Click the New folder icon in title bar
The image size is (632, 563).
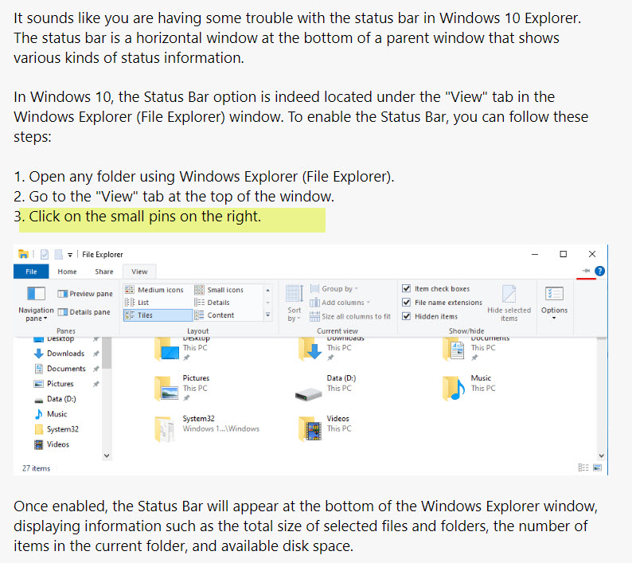coord(59,254)
